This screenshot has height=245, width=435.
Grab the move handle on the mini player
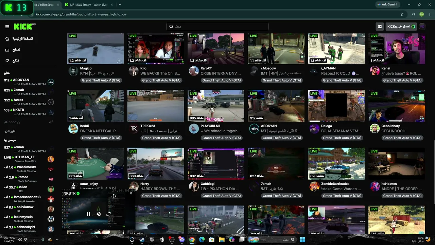114,196
